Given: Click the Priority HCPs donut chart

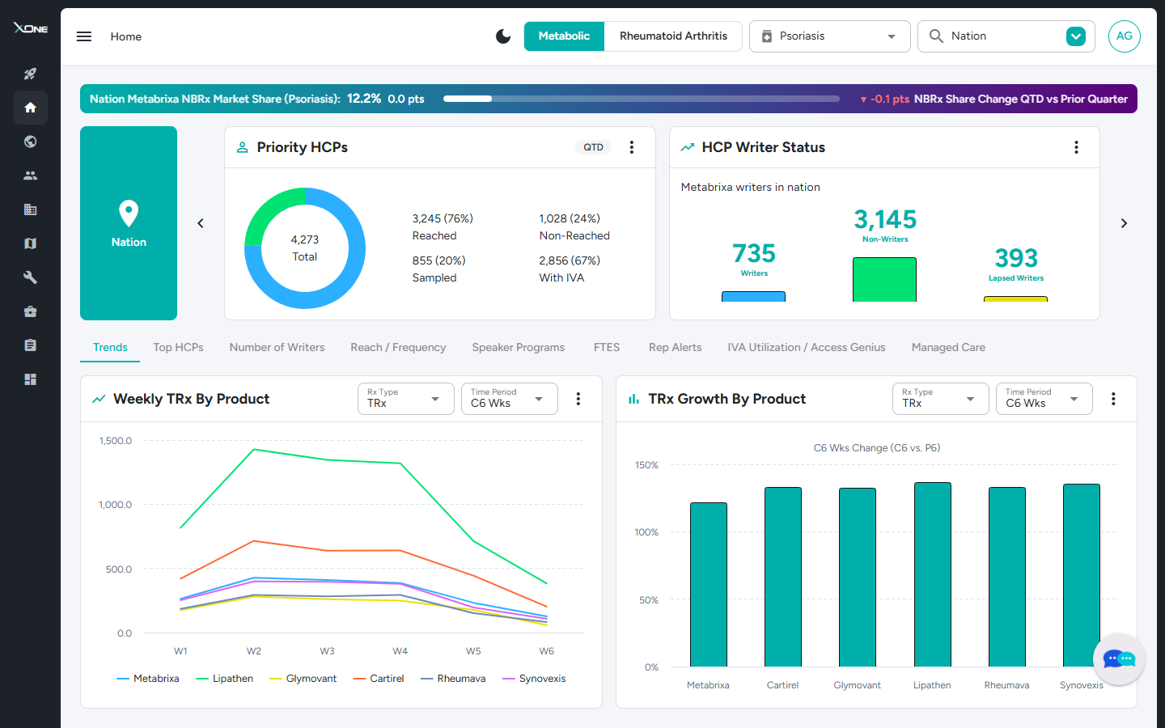Looking at the screenshot, I should tap(305, 248).
